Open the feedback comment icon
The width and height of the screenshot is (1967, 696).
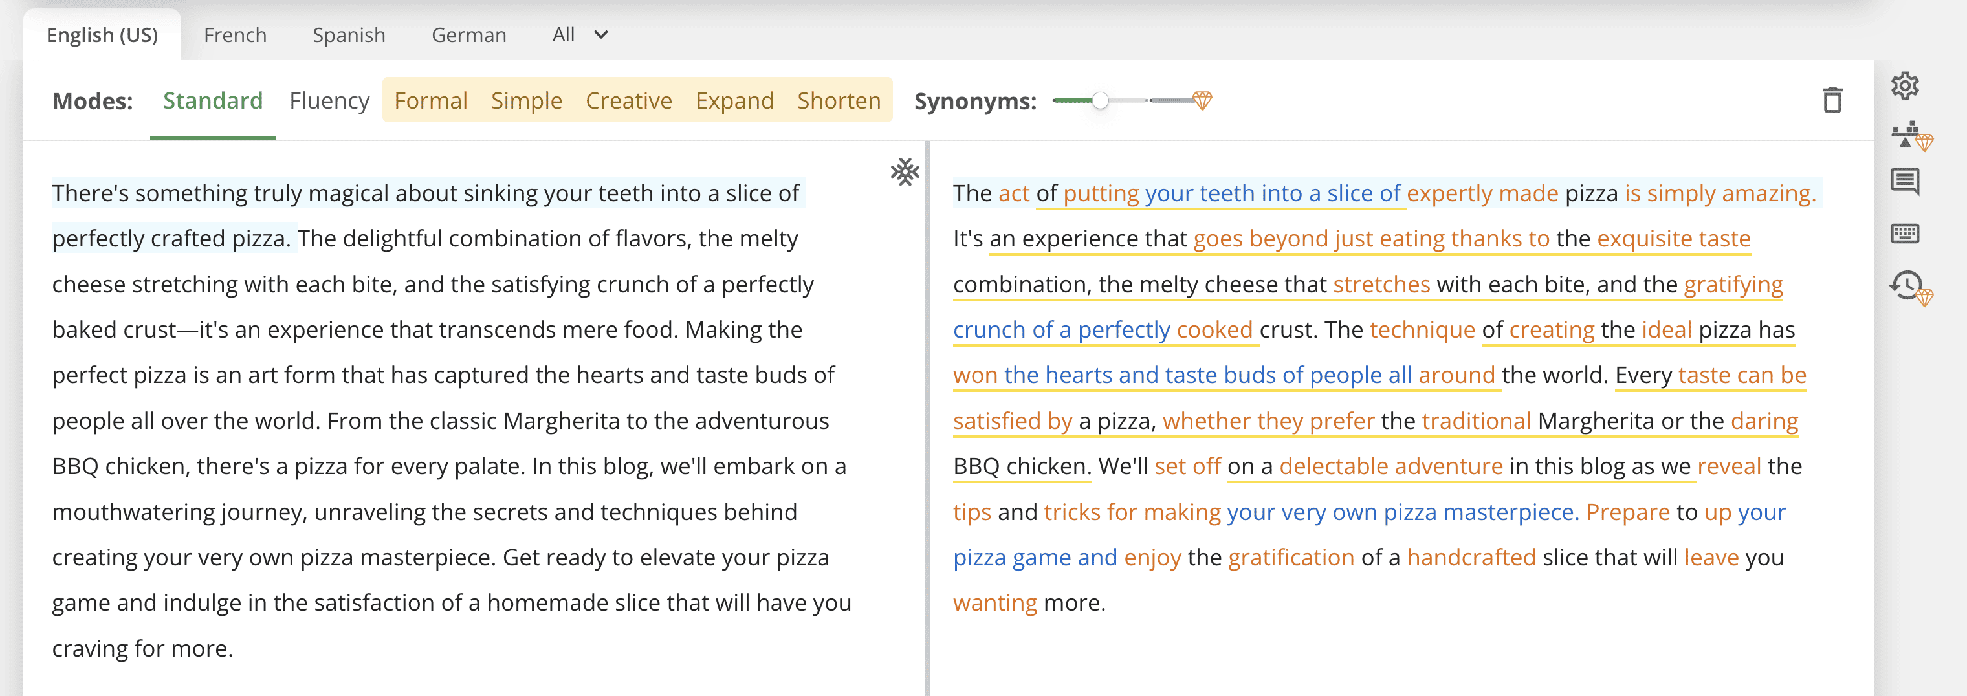click(1904, 182)
